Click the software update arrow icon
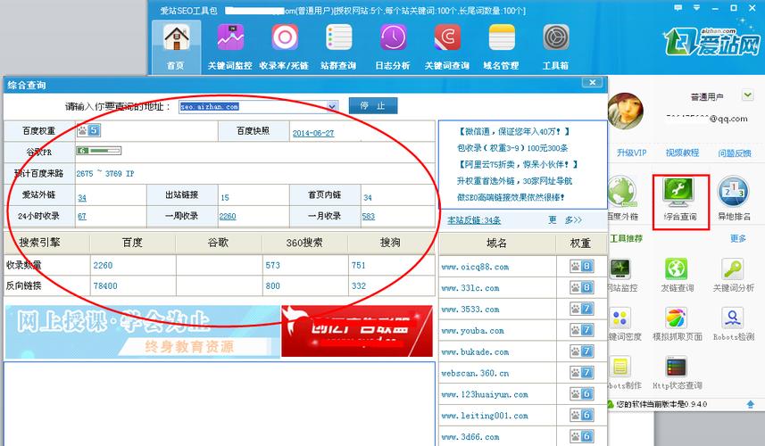Viewport: 765px width, 446px height. pyautogui.click(x=751, y=405)
